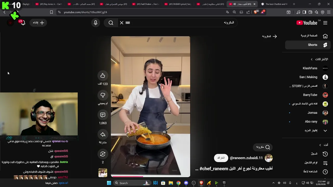The image size is (333, 187).
Task: Open the remix icon showing 2
Action: [x=103, y=154]
